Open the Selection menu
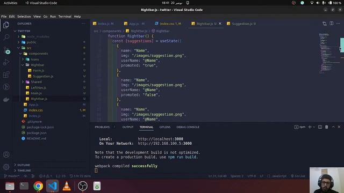This screenshot has height=193, width=344. (24, 17)
